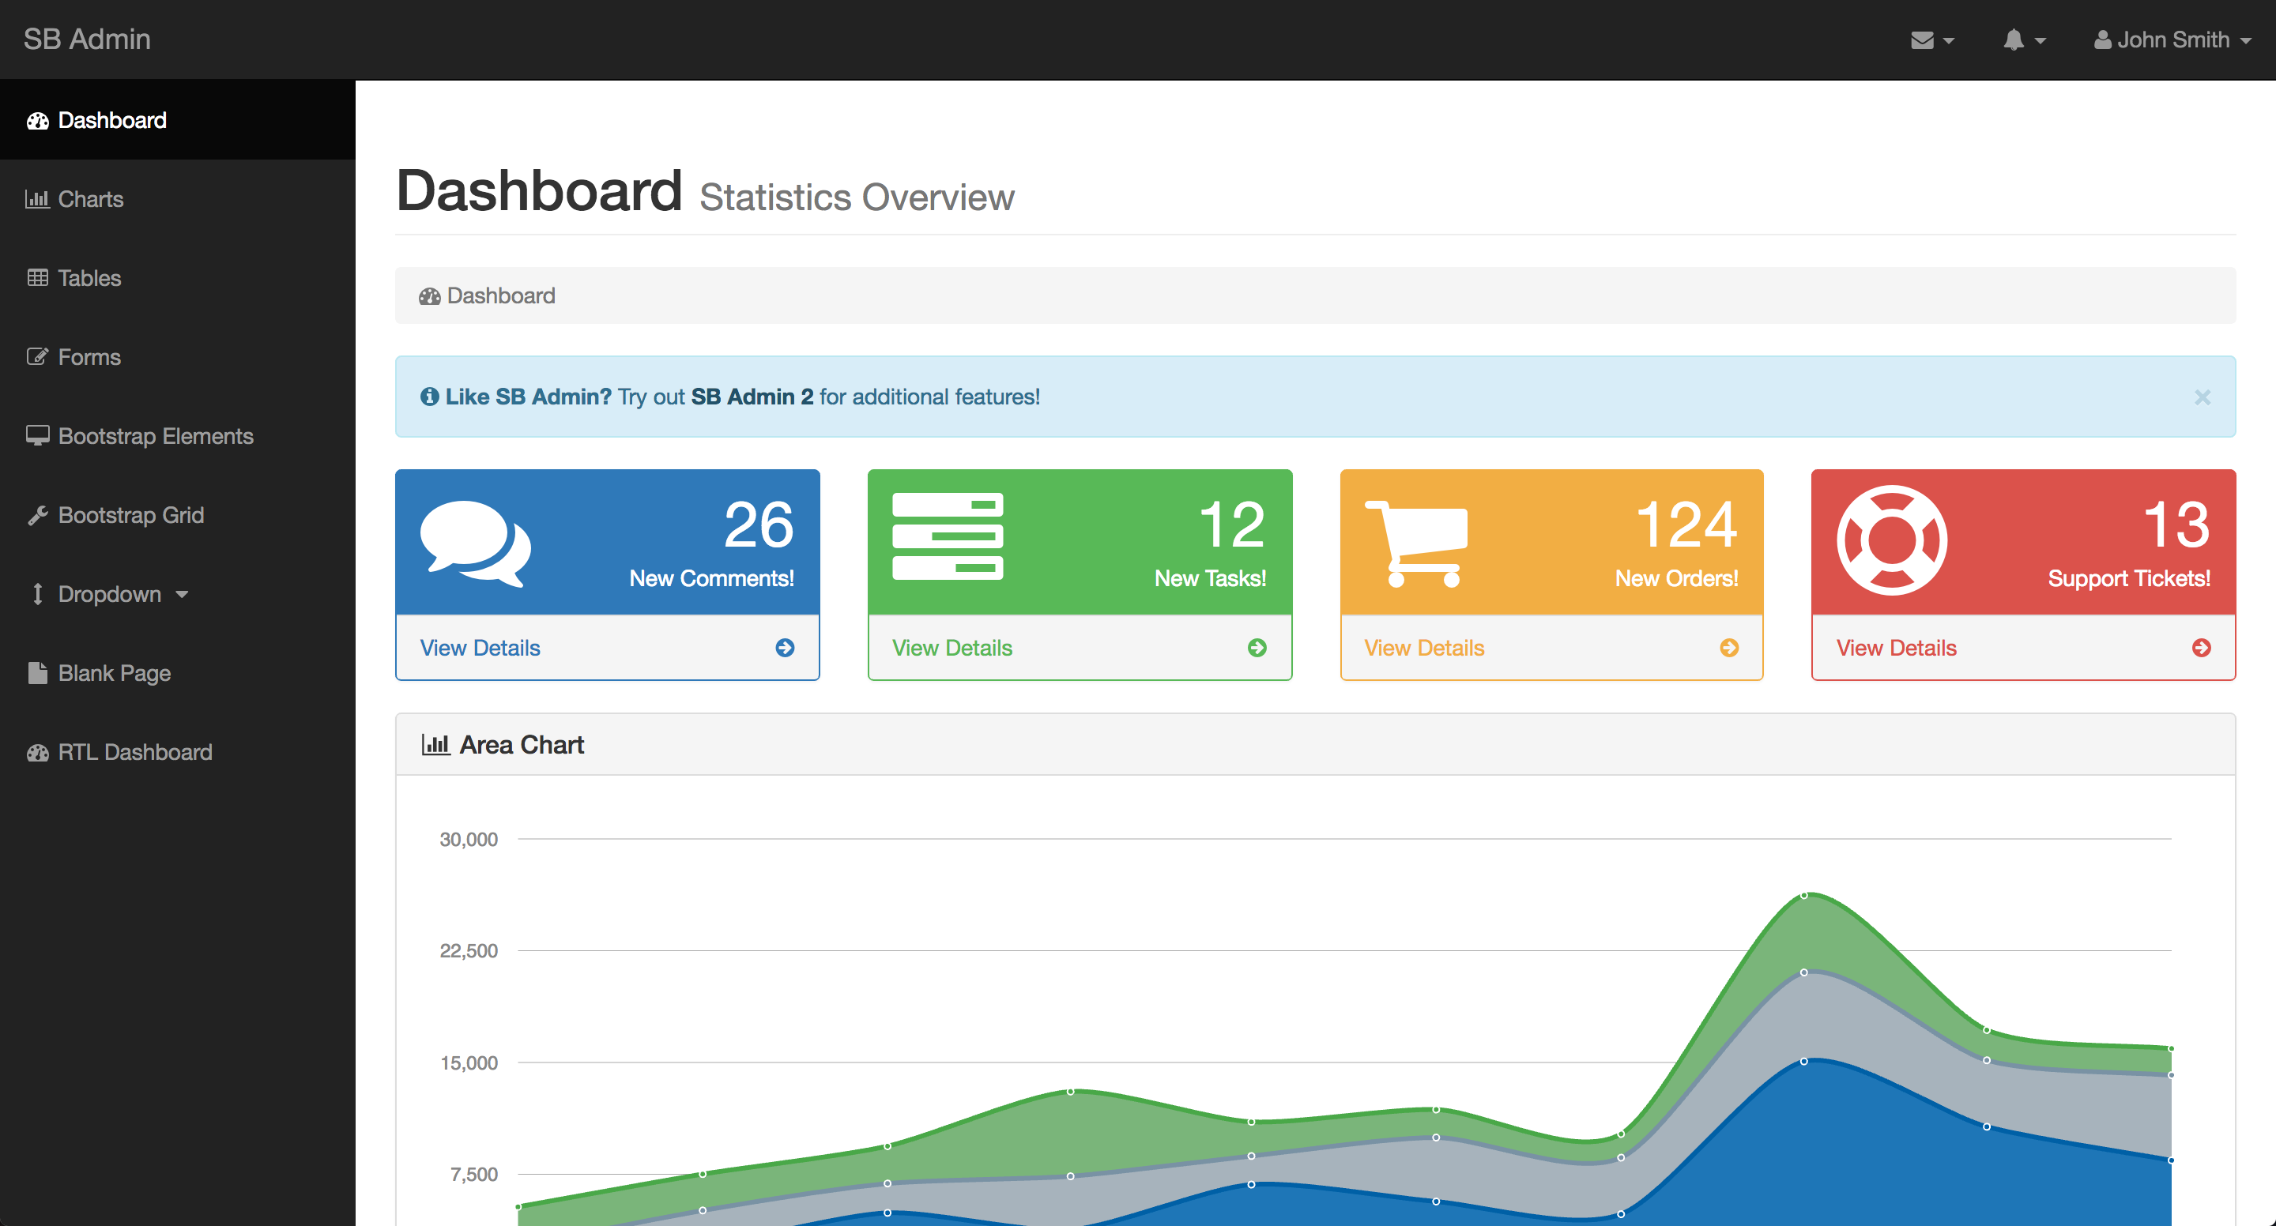Click the gauge icon next to sidebar Dashboard
The width and height of the screenshot is (2276, 1226).
click(38, 121)
